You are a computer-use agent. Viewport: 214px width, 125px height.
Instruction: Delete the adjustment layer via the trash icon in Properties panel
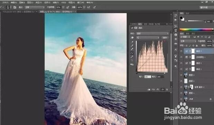point(167,90)
